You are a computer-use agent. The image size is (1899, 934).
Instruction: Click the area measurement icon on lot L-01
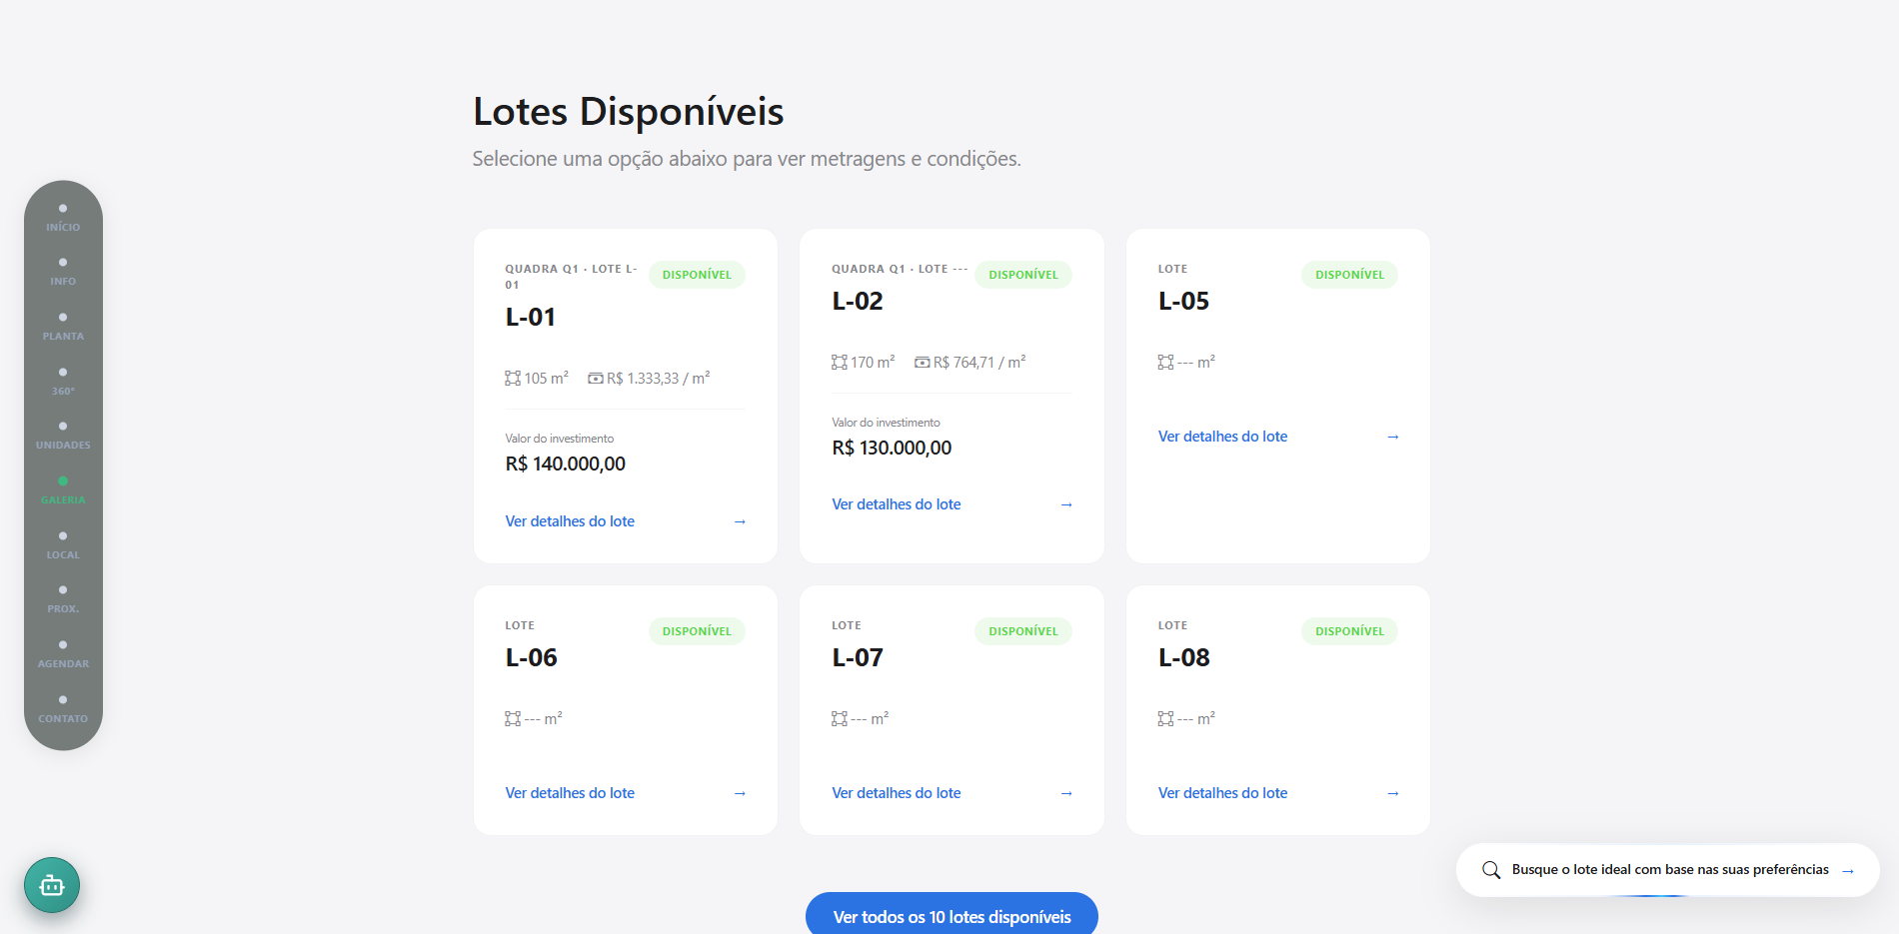click(x=513, y=377)
